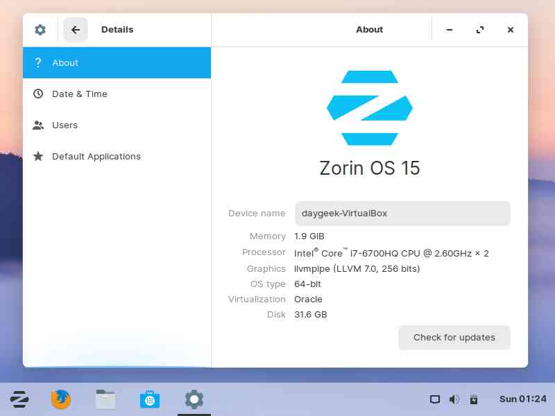Click the people icon beside Users
Viewport: 555px width, 416px height.
tap(38, 125)
